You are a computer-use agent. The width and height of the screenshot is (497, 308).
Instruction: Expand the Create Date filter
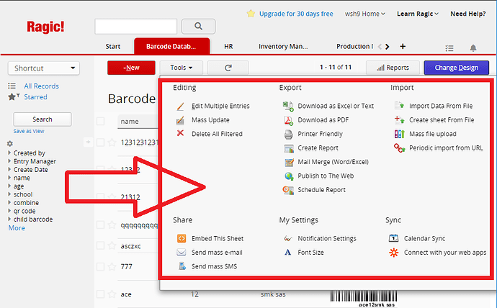coord(9,169)
